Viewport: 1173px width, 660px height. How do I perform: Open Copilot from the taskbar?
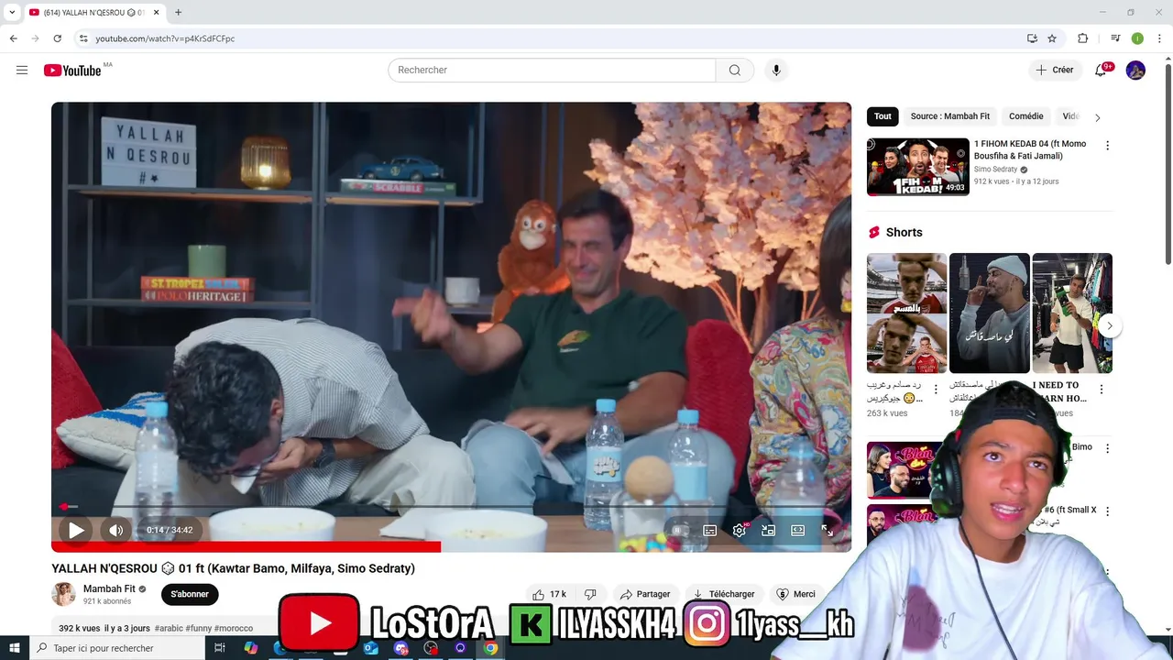[x=250, y=648]
